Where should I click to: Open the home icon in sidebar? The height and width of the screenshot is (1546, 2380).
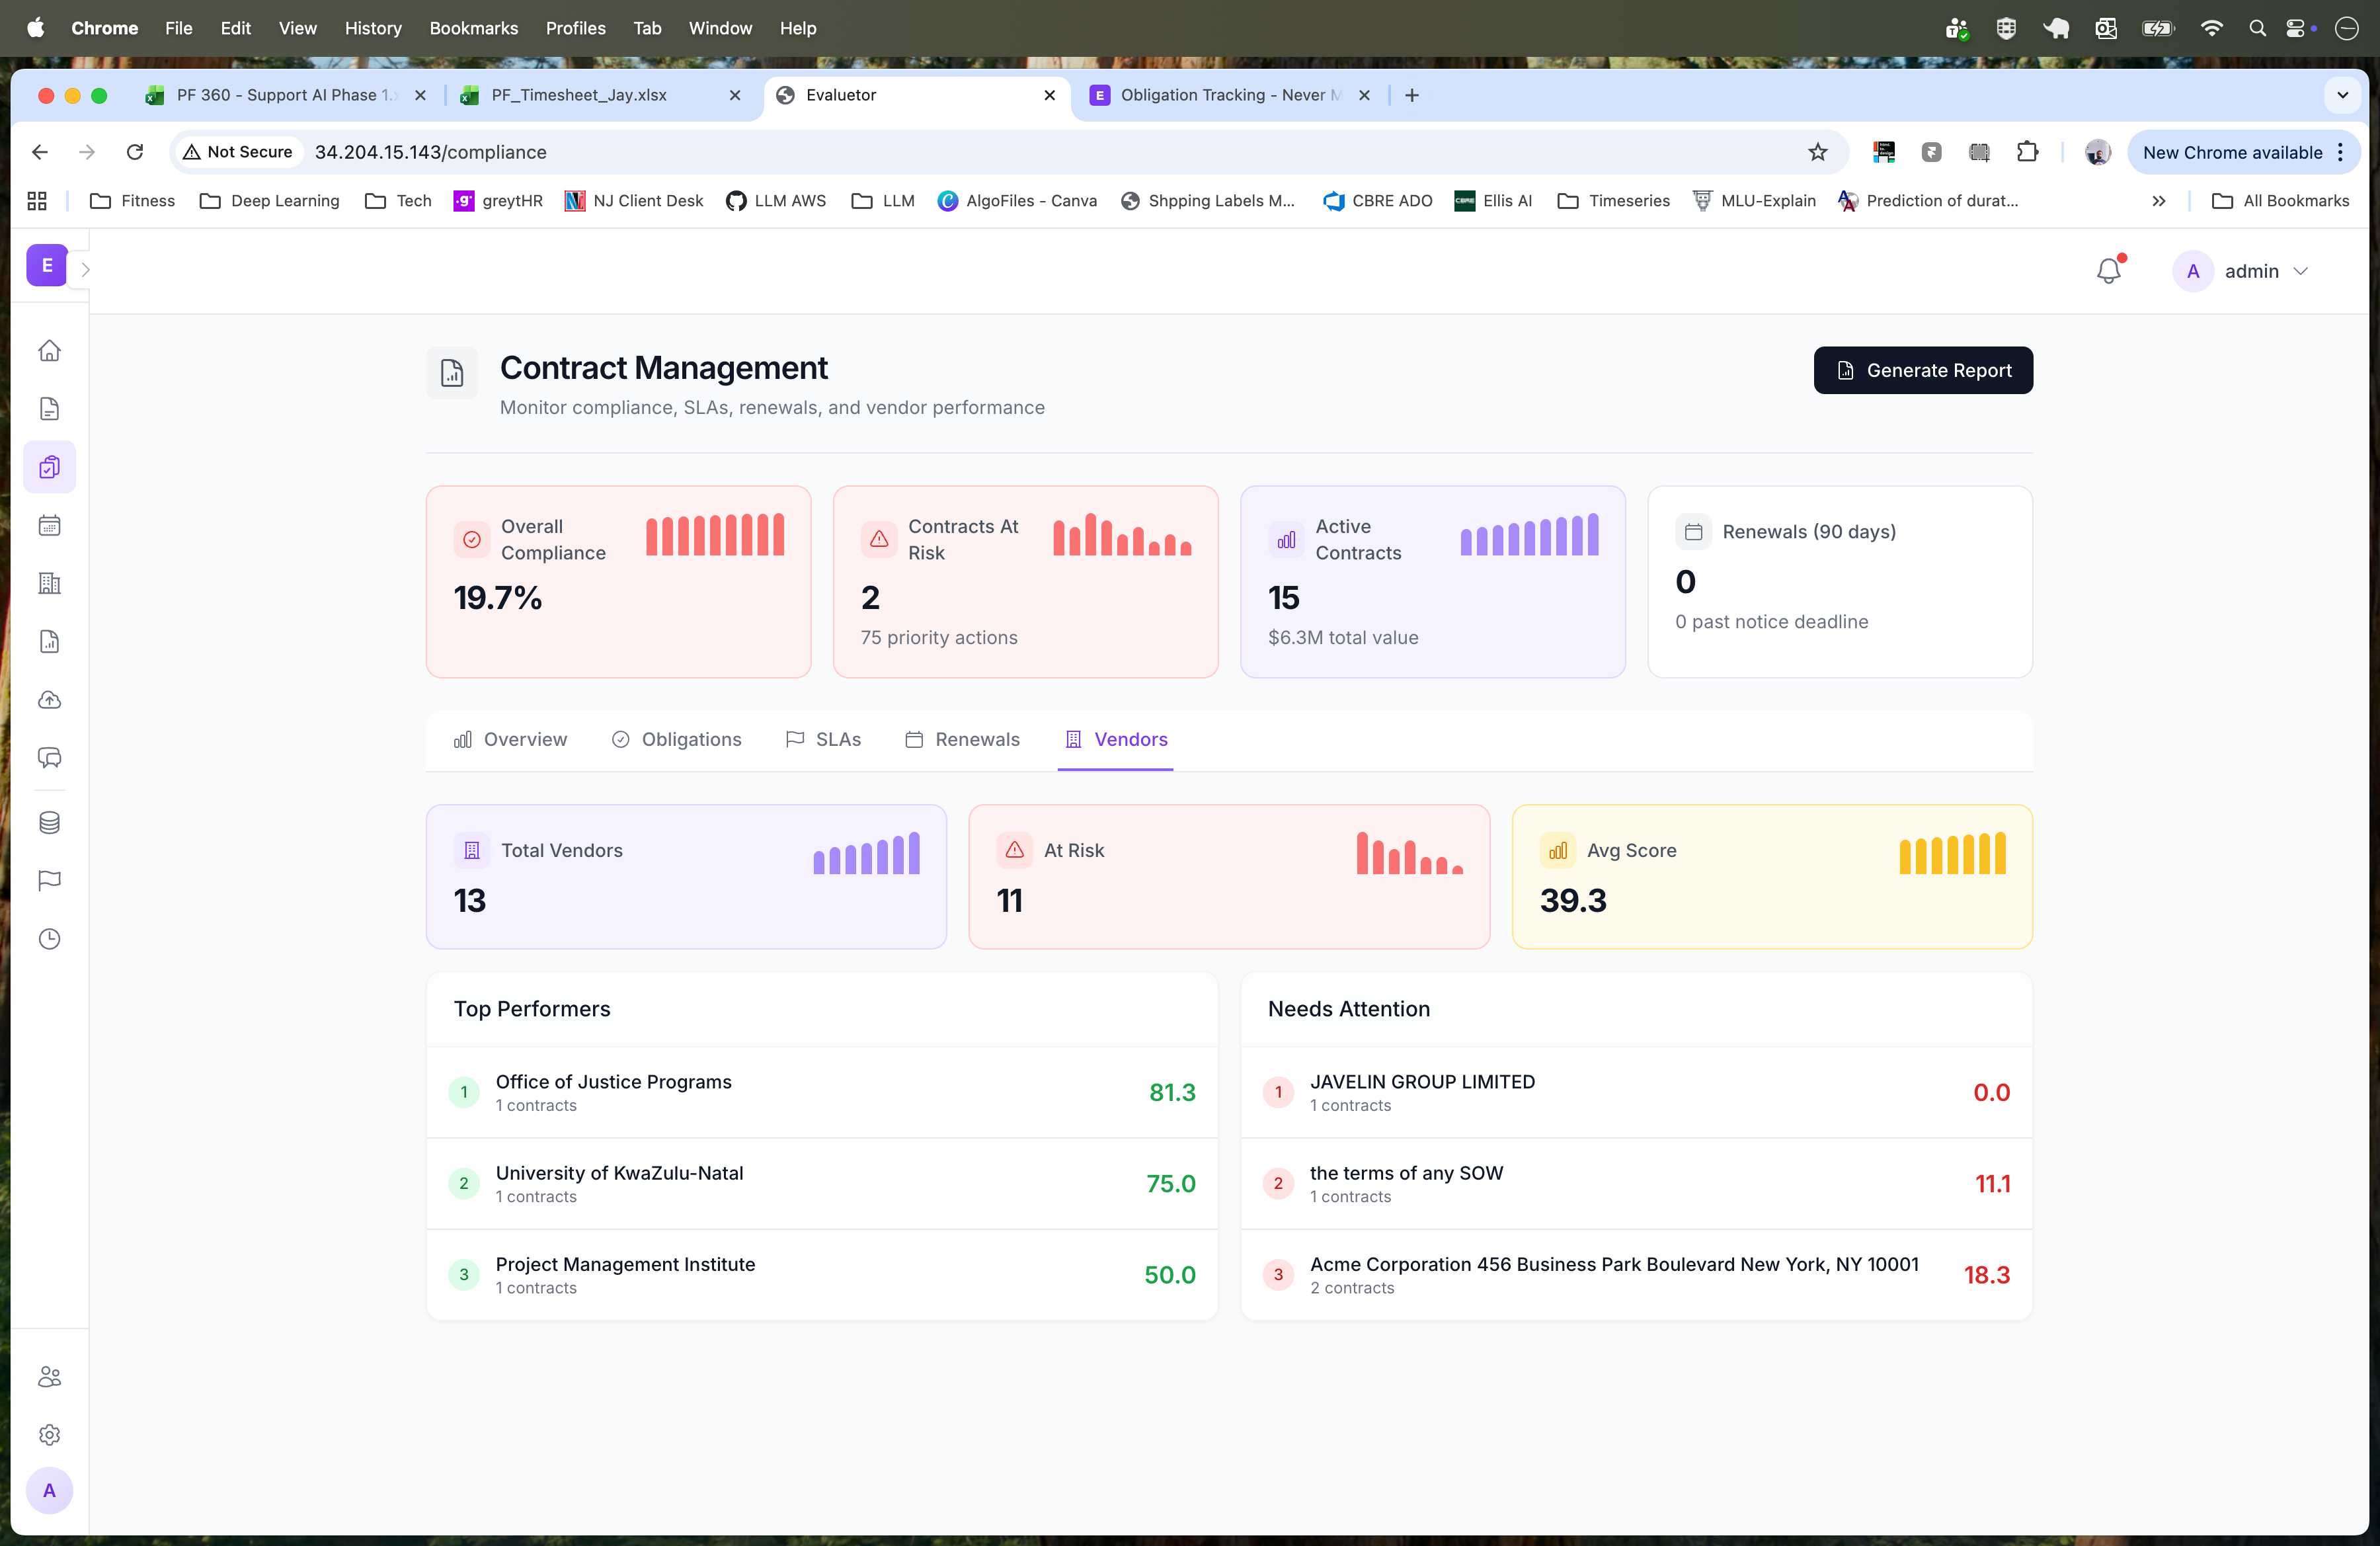[x=49, y=351]
